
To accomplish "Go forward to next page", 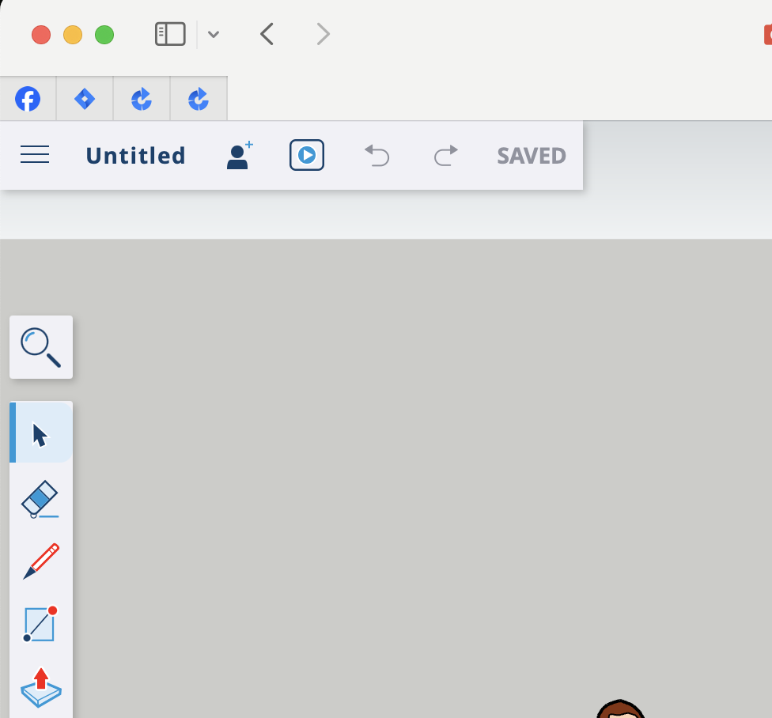I will point(323,34).
